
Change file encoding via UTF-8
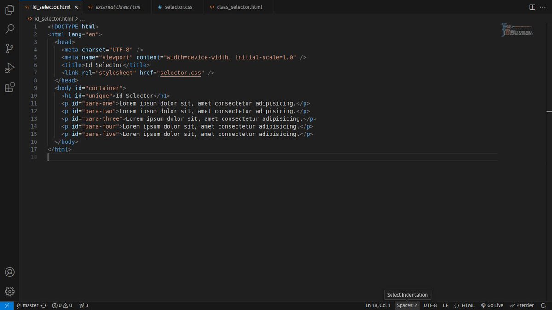pos(430,305)
